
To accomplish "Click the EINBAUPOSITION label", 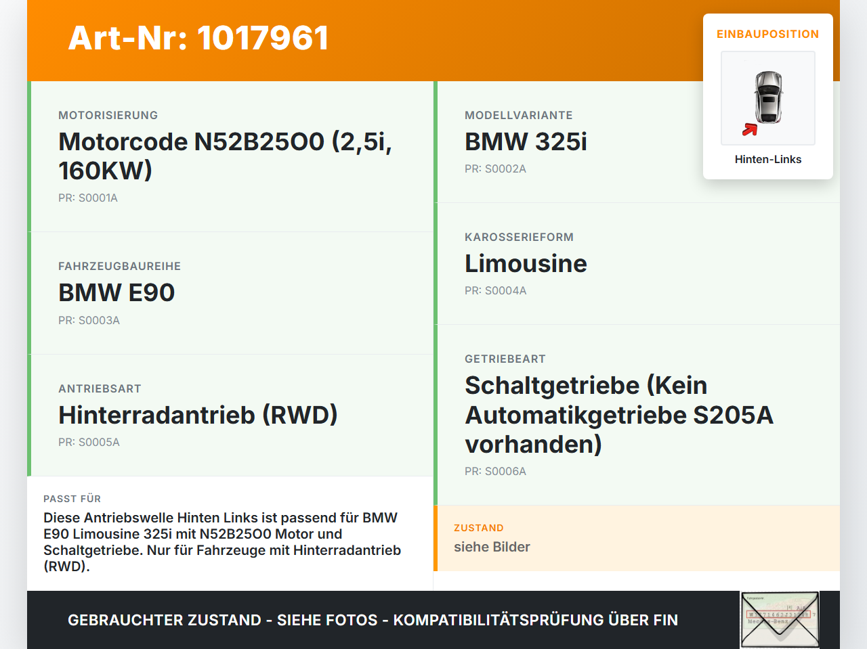I will [768, 34].
